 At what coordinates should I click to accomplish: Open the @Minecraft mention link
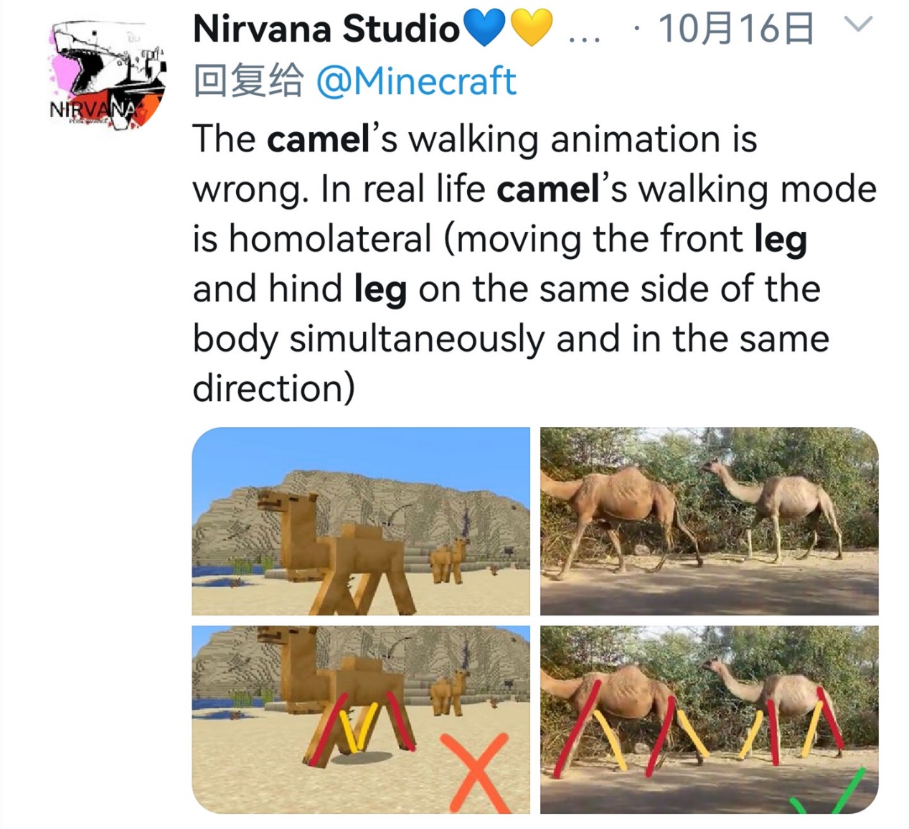coord(415,81)
